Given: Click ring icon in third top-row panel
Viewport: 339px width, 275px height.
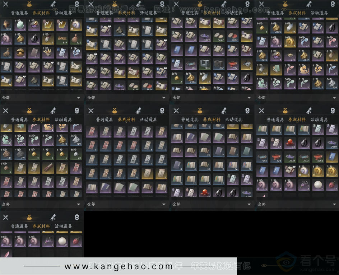Looking at the screenshot, I should coord(247,4).
